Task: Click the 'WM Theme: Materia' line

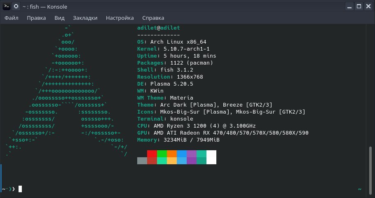Action: coord(165,98)
